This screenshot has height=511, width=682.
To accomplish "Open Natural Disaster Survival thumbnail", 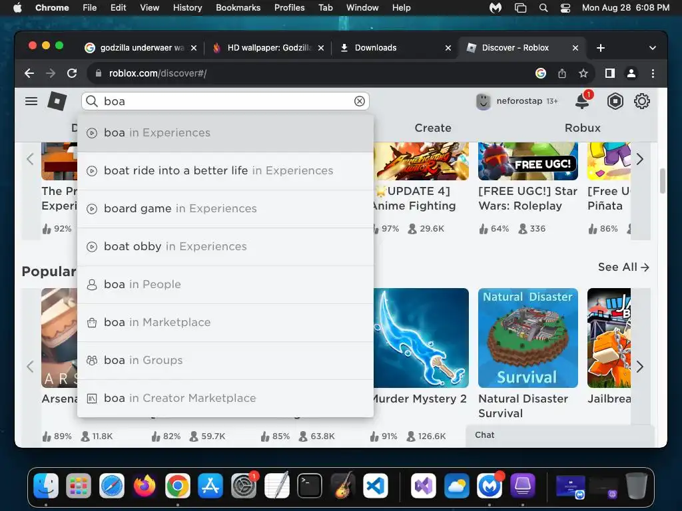I will 528,337.
